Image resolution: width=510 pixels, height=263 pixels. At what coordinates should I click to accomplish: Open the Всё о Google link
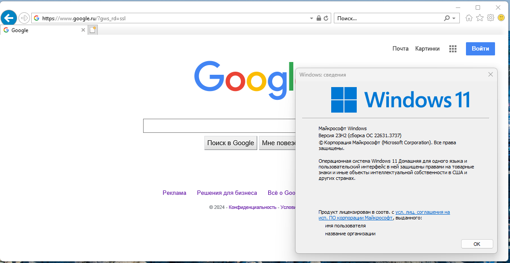click(x=281, y=193)
